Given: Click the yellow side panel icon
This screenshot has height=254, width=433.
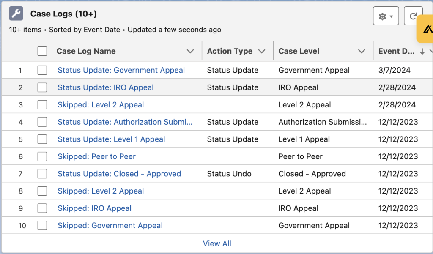Looking at the screenshot, I should point(426,29).
